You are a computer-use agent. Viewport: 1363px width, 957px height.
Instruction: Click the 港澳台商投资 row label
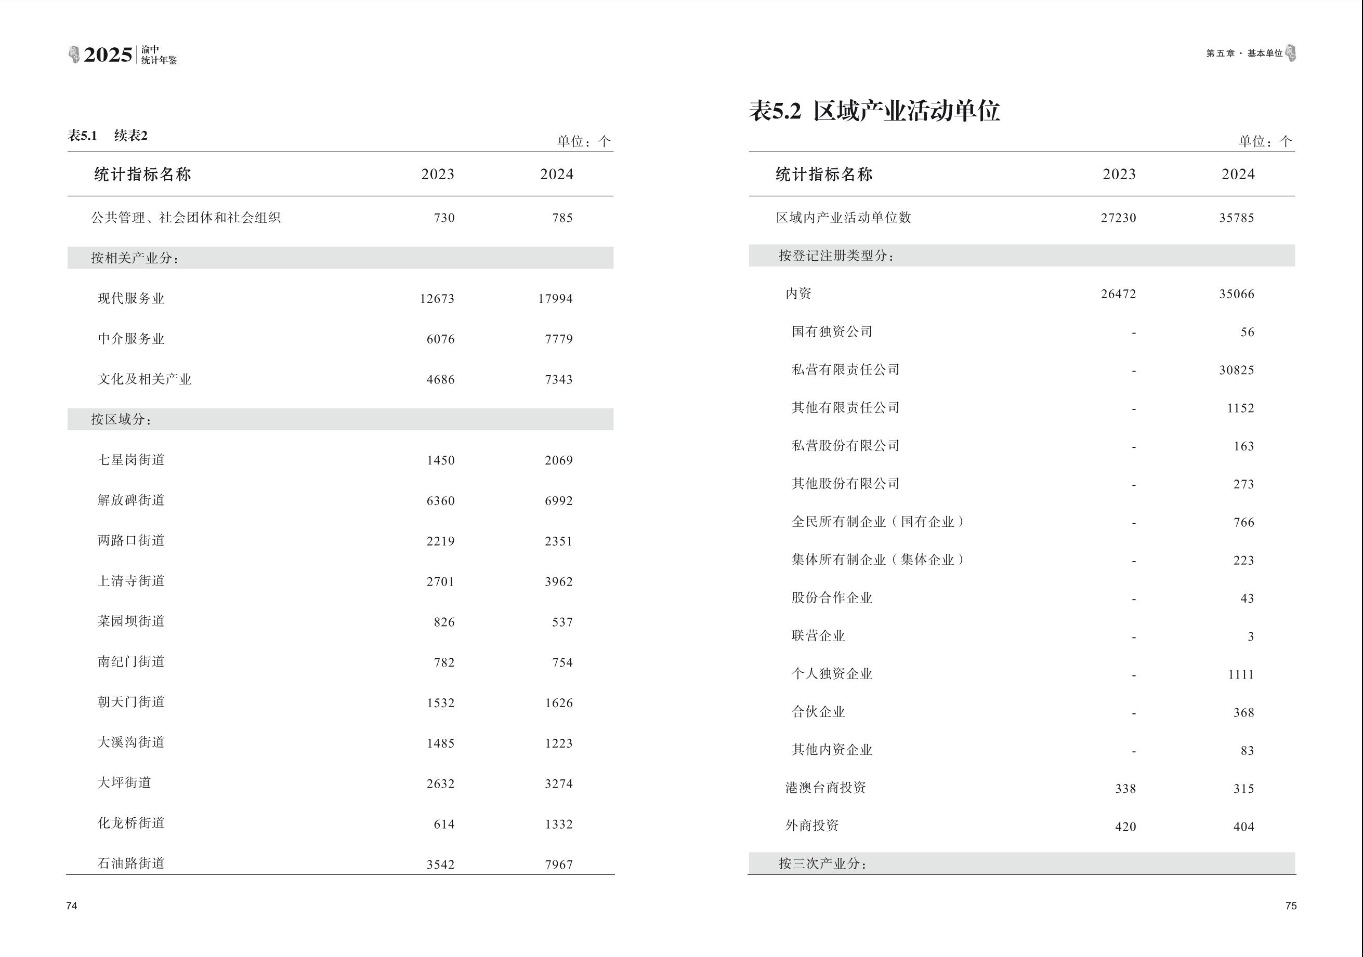click(825, 788)
